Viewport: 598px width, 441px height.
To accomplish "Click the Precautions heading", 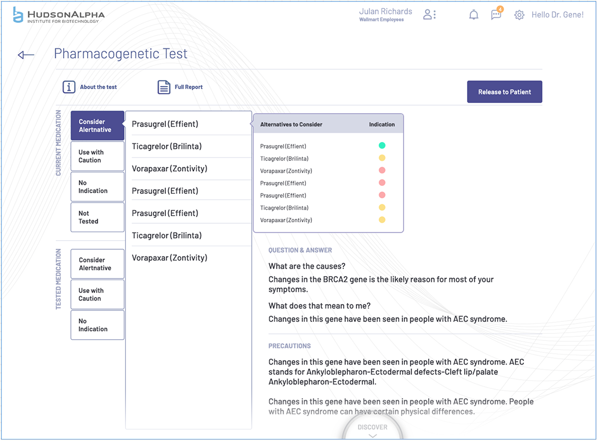I will 290,346.
